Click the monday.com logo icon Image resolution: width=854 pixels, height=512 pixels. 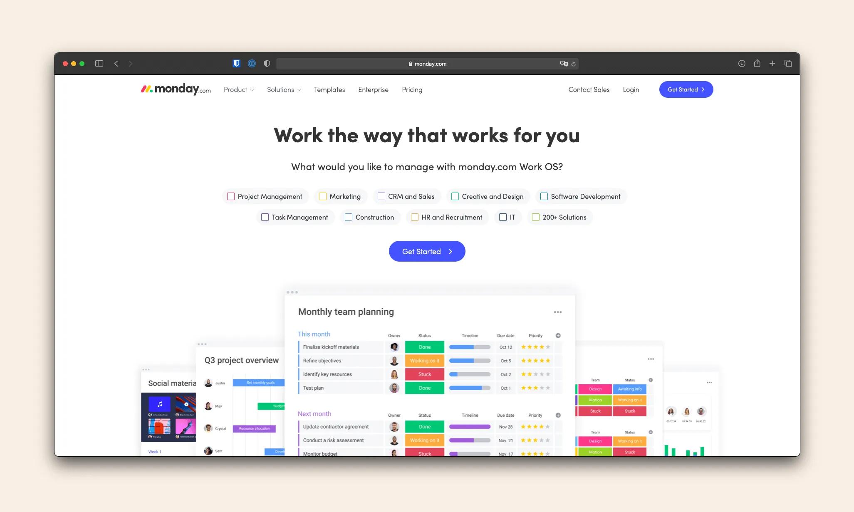point(148,89)
